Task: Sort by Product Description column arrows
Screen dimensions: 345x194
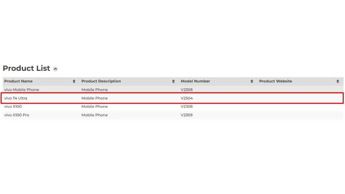Action: (173, 81)
